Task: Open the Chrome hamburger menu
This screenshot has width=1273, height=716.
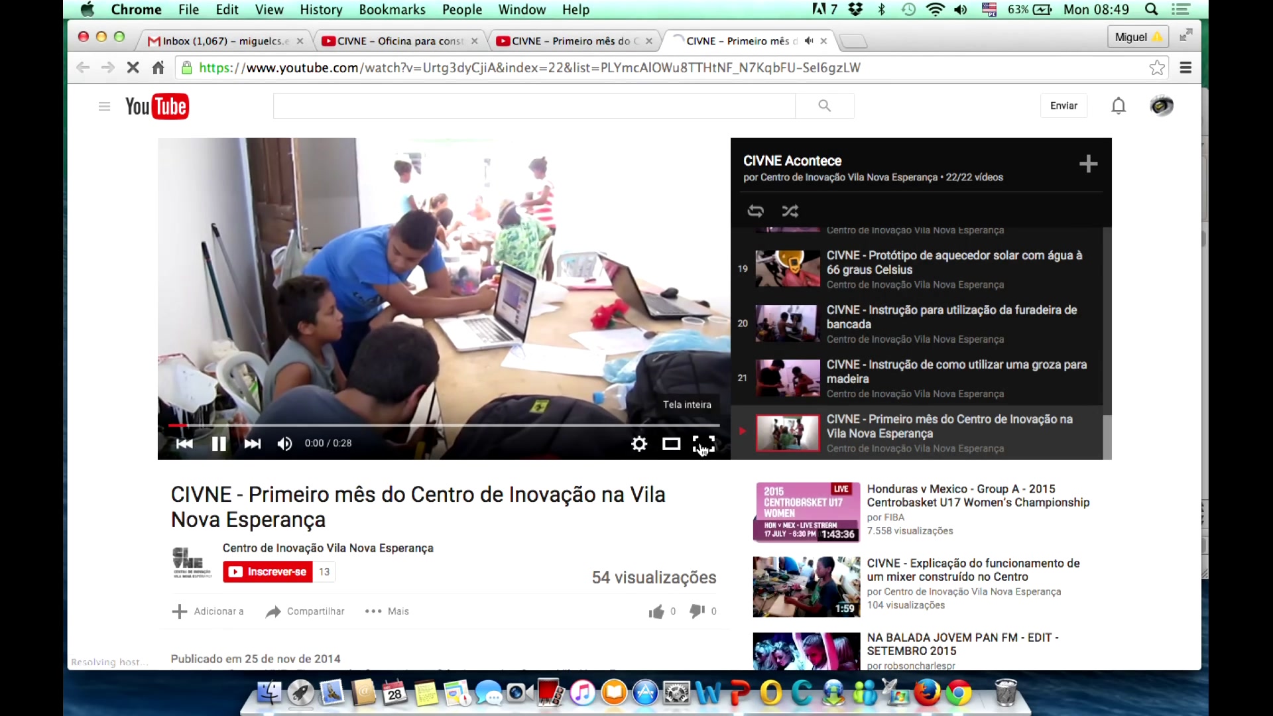Action: coord(1186,68)
